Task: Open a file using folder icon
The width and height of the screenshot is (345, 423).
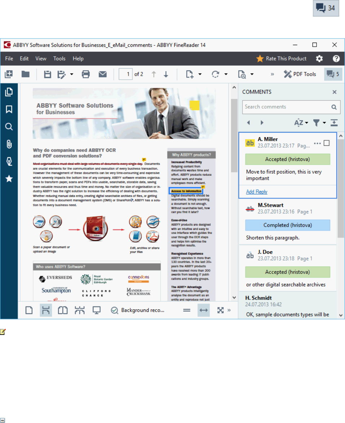Action: (26, 74)
